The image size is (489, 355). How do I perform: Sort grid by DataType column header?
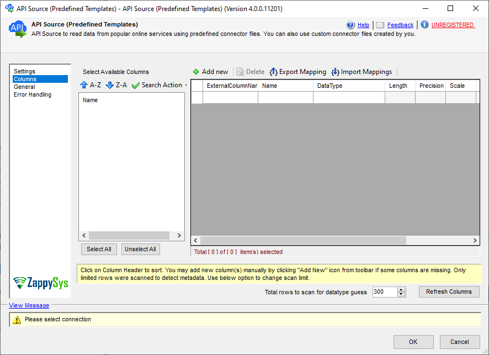click(349, 86)
